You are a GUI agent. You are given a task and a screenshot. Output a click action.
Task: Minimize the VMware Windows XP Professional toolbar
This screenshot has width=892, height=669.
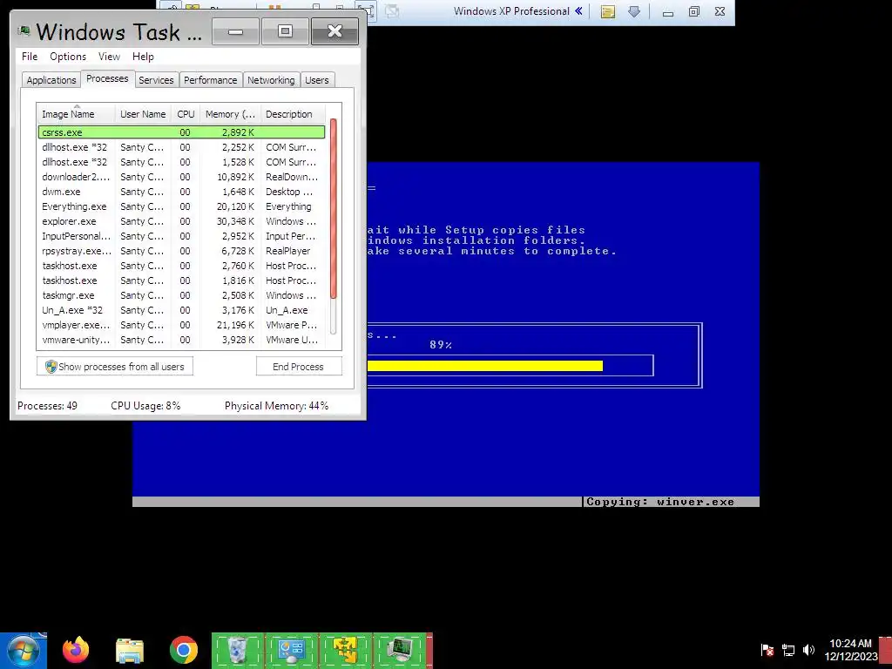[x=668, y=11]
